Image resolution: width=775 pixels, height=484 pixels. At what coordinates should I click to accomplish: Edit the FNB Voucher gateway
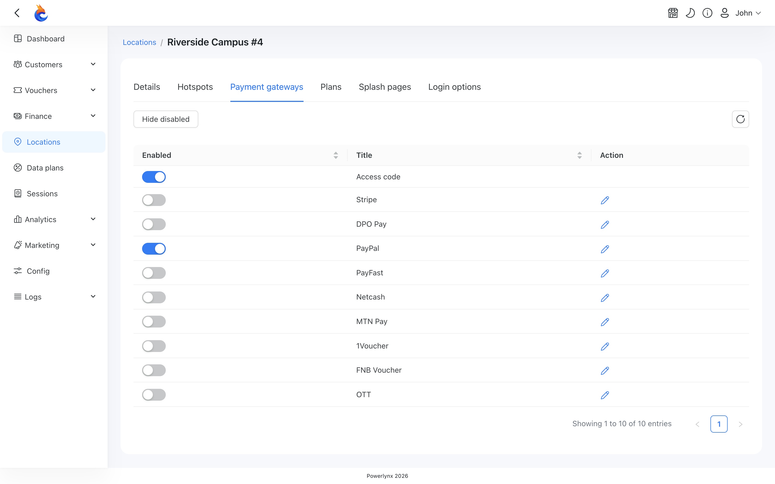click(605, 370)
